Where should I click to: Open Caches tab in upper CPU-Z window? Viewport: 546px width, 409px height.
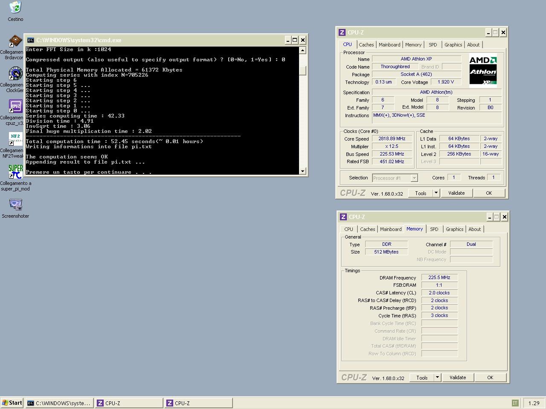(366, 45)
